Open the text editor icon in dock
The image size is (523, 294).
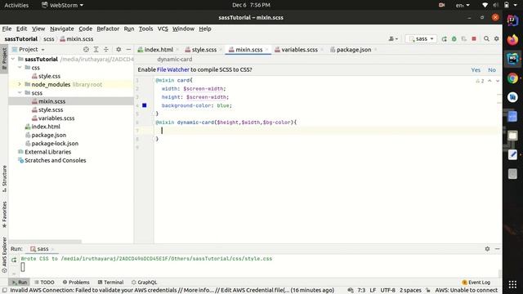pyautogui.click(x=512, y=154)
